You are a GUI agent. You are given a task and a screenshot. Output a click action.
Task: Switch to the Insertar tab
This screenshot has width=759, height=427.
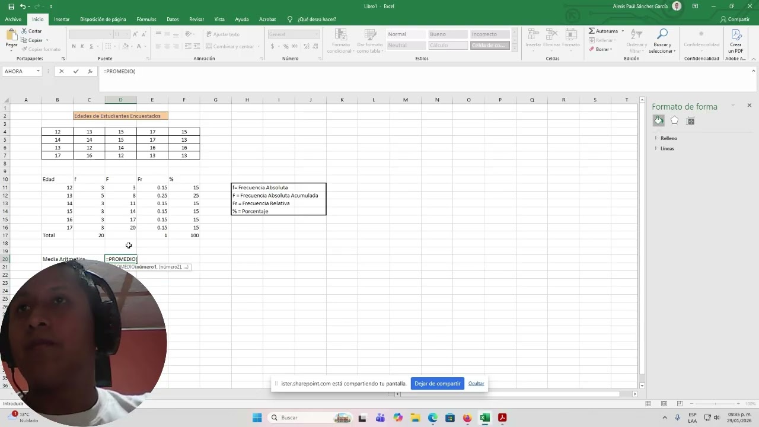point(62,19)
